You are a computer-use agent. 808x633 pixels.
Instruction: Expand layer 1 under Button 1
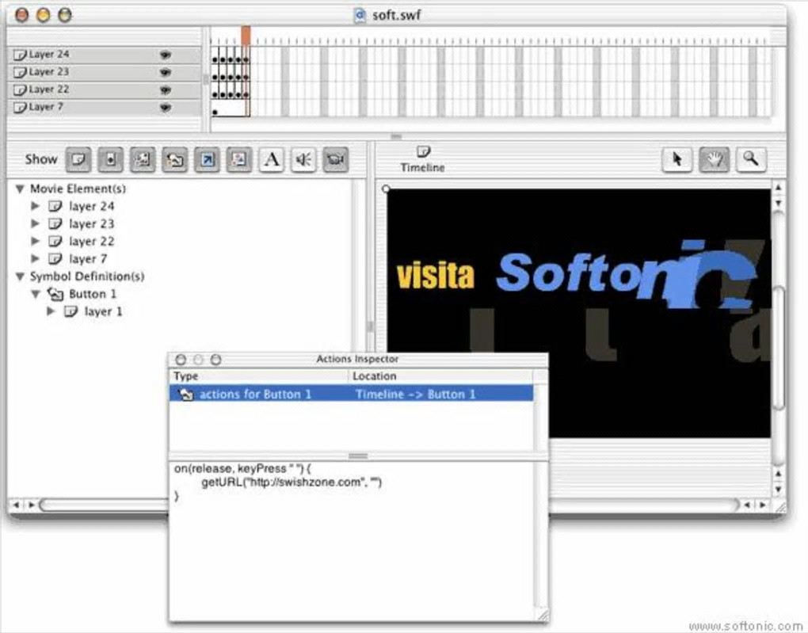point(51,311)
